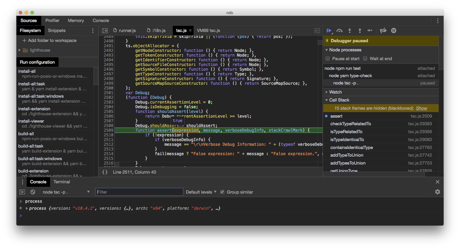Image resolution: width=460 pixels, height=249 pixels.
Task: Click the console input prompt
Action: 231,216
